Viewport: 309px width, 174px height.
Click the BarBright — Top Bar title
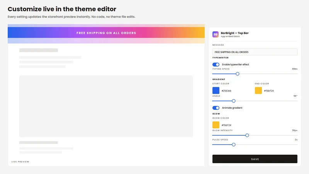pos(234,33)
